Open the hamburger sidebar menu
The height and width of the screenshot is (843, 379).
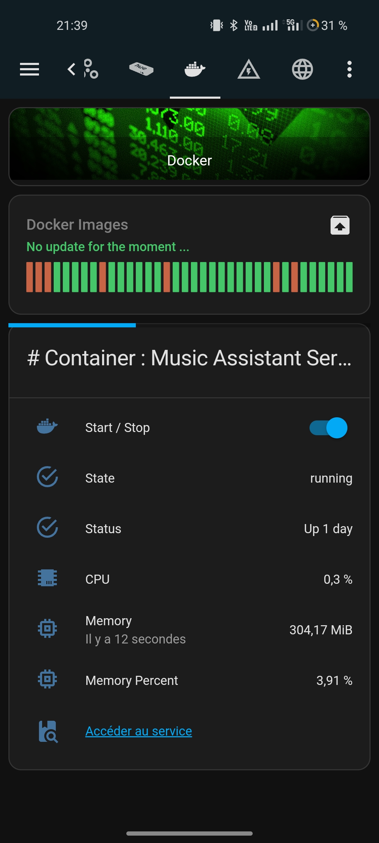click(x=29, y=69)
